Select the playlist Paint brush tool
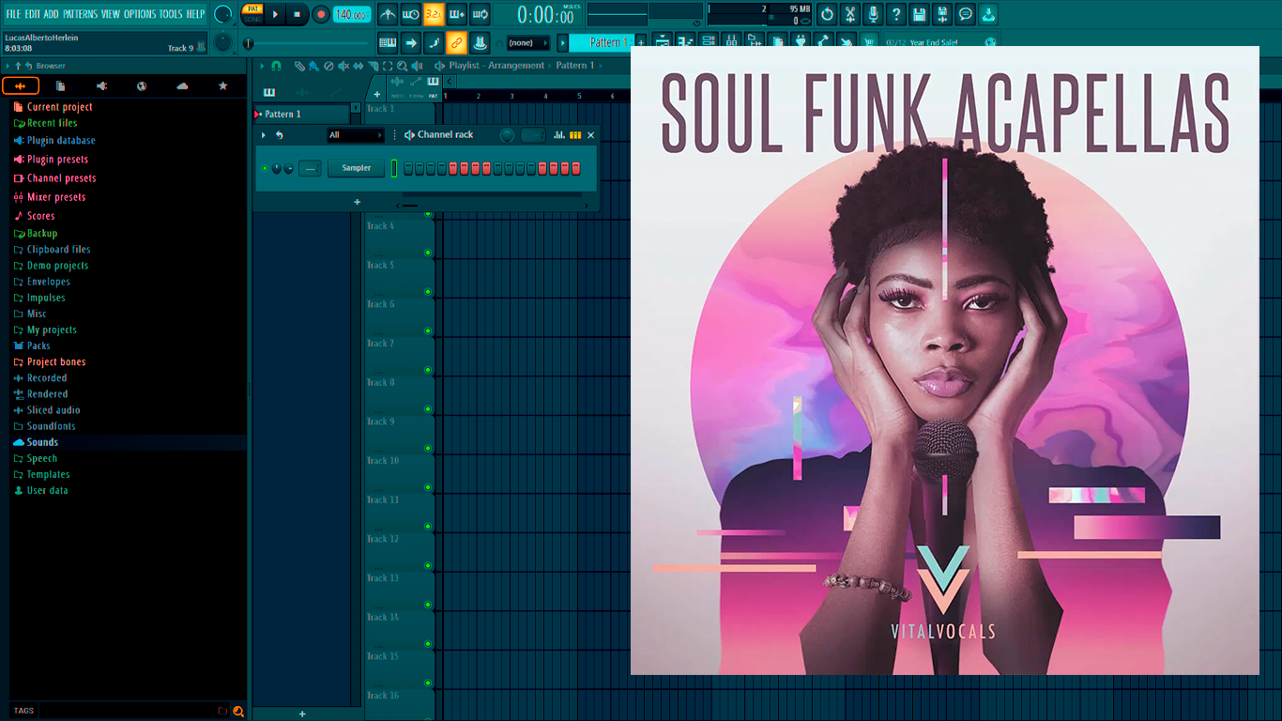 click(313, 66)
